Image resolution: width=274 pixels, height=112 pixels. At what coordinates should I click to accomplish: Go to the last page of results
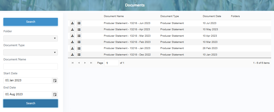(91, 63)
